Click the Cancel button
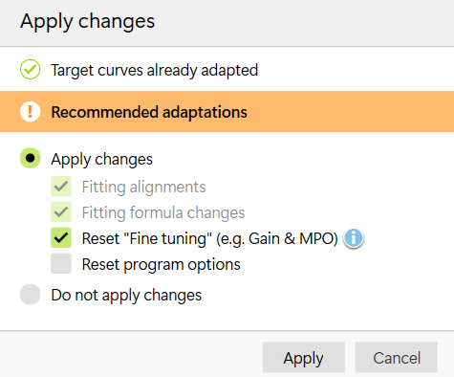Screen dimensions: 454x377 (x=397, y=357)
